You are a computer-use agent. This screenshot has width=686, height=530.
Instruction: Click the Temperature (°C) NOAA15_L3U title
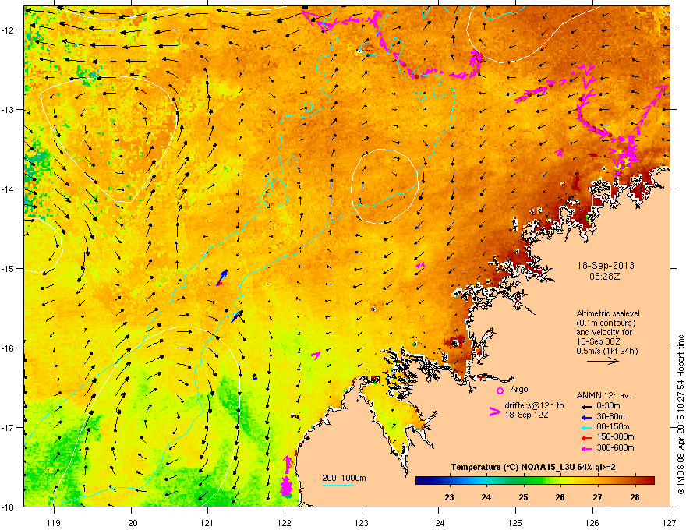click(533, 468)
